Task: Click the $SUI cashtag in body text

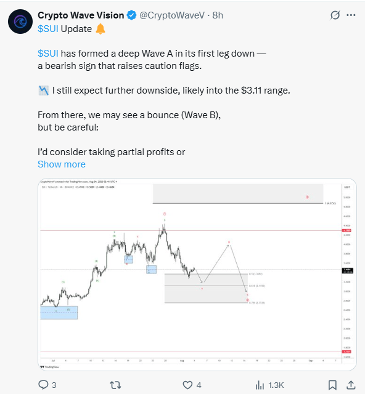Action: (48, 54)
